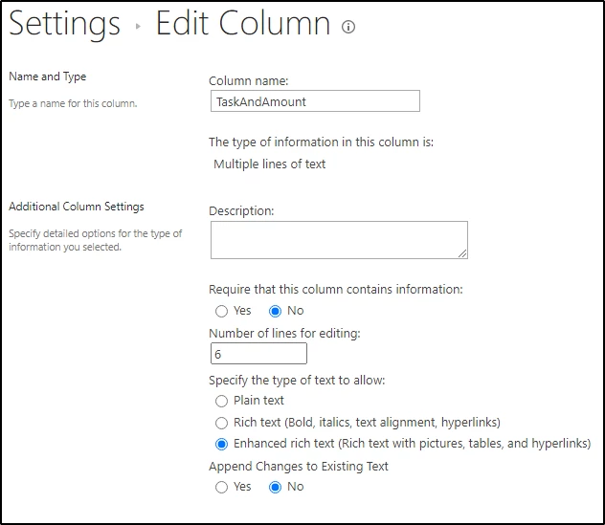This screenshot has width=605, height=525.
Task: Click the Number of lines for editing field
Action: pyautogui.click(x=258, y=354)
